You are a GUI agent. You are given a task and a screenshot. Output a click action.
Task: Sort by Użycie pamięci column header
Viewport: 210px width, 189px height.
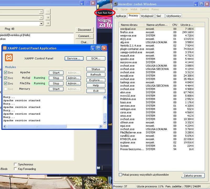(x=187, y=25)
